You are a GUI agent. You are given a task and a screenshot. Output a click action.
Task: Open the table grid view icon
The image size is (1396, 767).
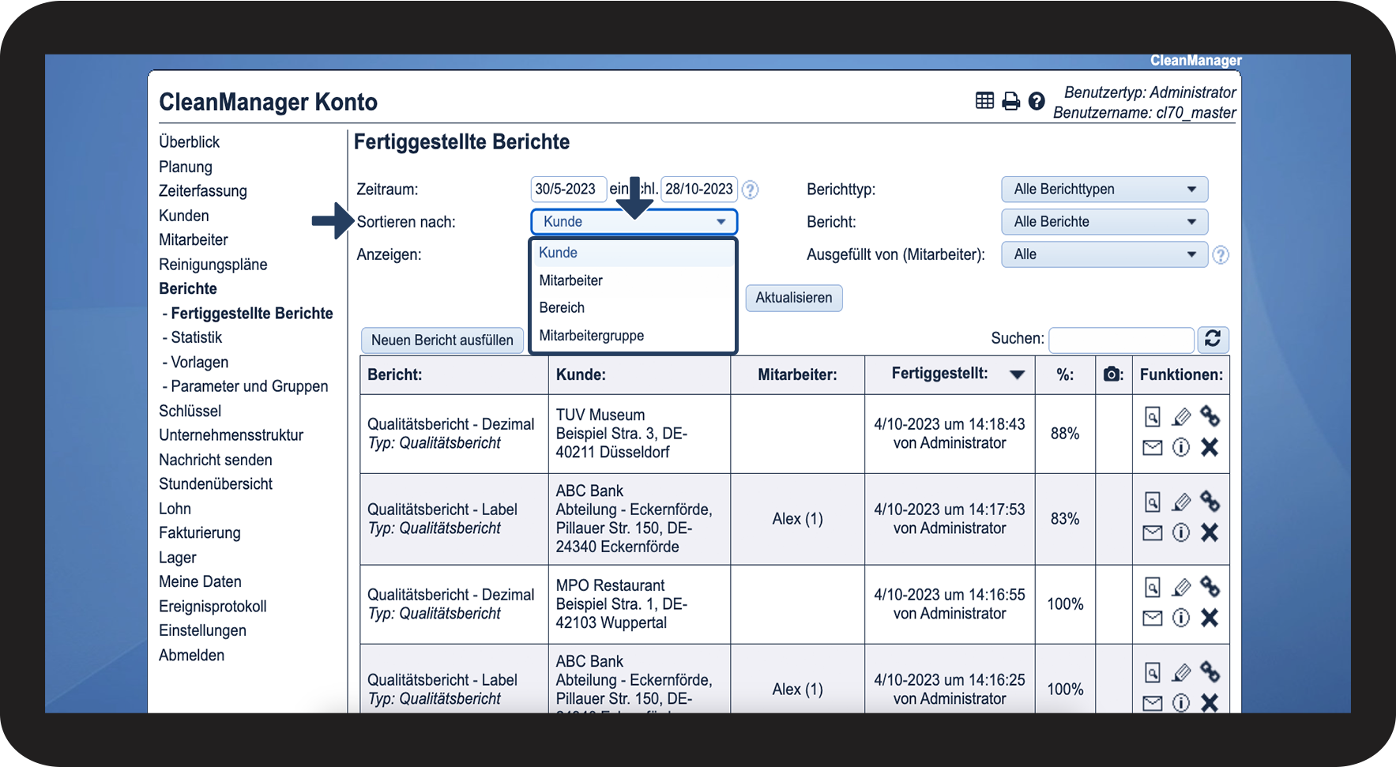[984, 100]
